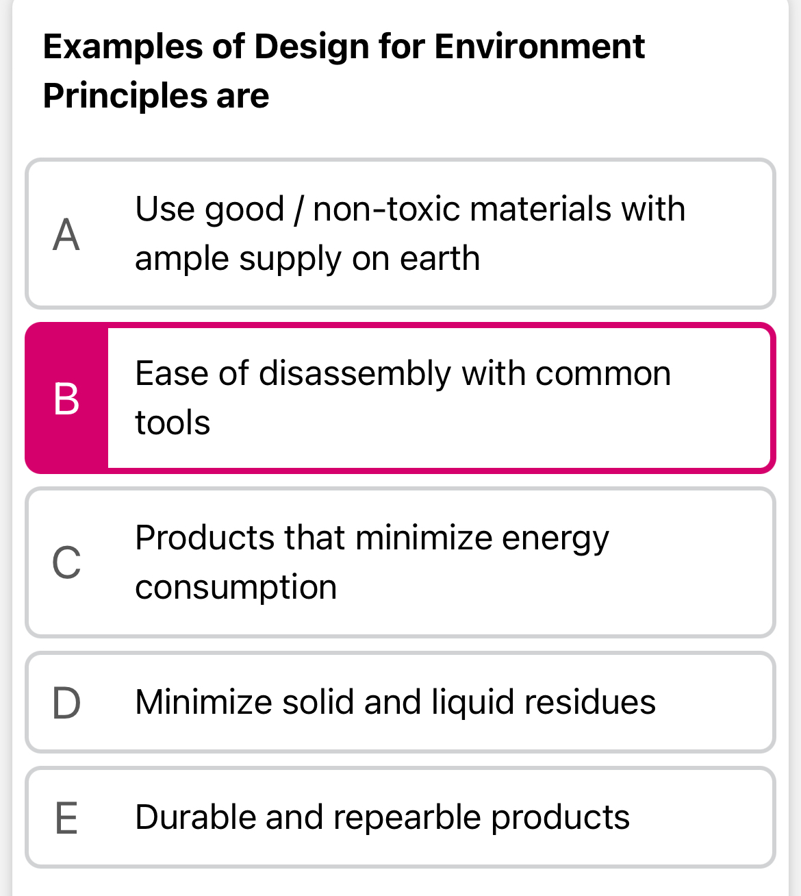Select answer option A
The height and width of the screenshot is (896, 801).
tap(400, 233)
